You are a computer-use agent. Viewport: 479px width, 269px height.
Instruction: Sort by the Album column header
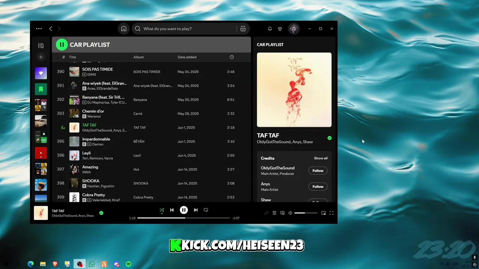138,57
